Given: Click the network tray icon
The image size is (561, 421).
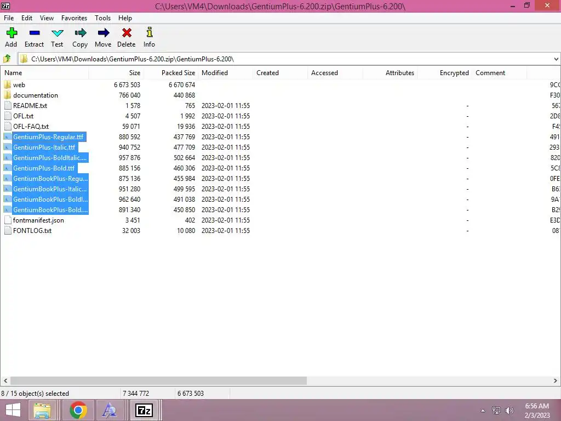Looking at the screenshot, I should [x=496, y=410].
